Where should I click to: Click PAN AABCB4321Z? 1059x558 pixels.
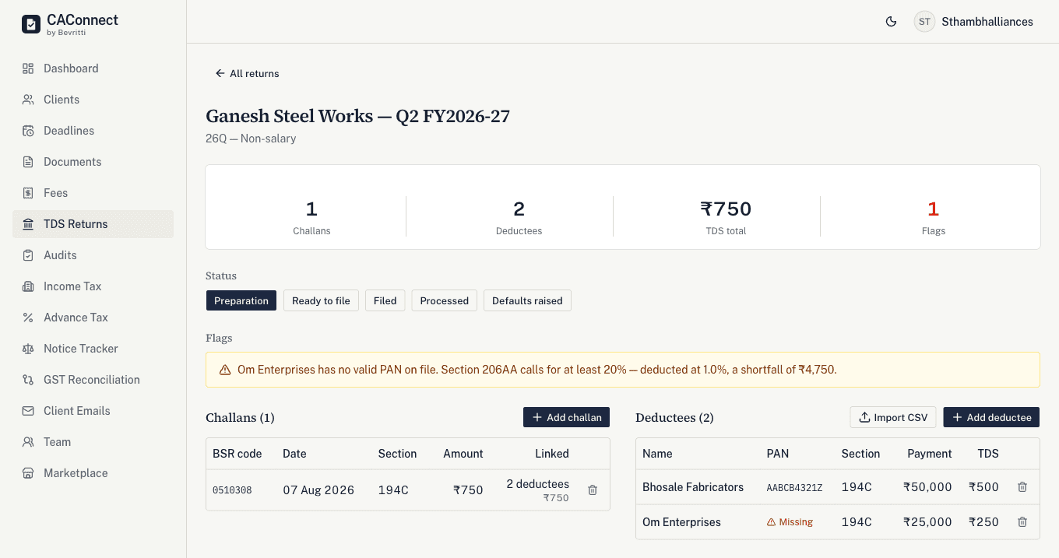click(794, 487)
